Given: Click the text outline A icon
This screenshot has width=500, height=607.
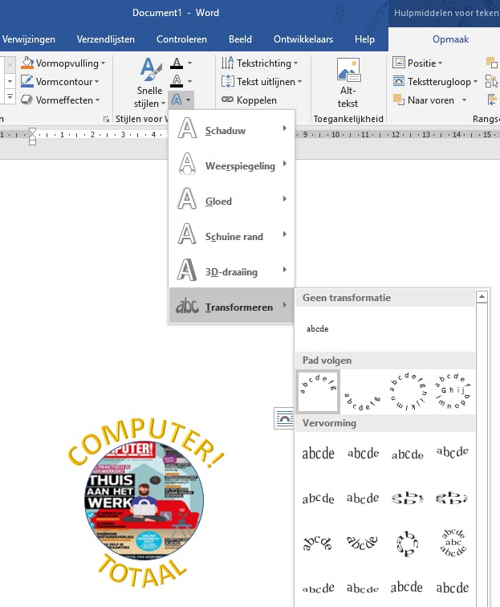Looking at the screenshot, I should coord(177,81).
